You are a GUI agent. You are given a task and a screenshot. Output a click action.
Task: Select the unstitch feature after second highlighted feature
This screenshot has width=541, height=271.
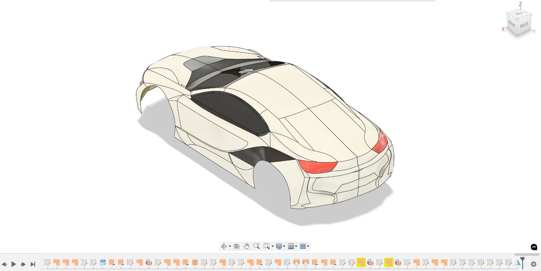398,262
